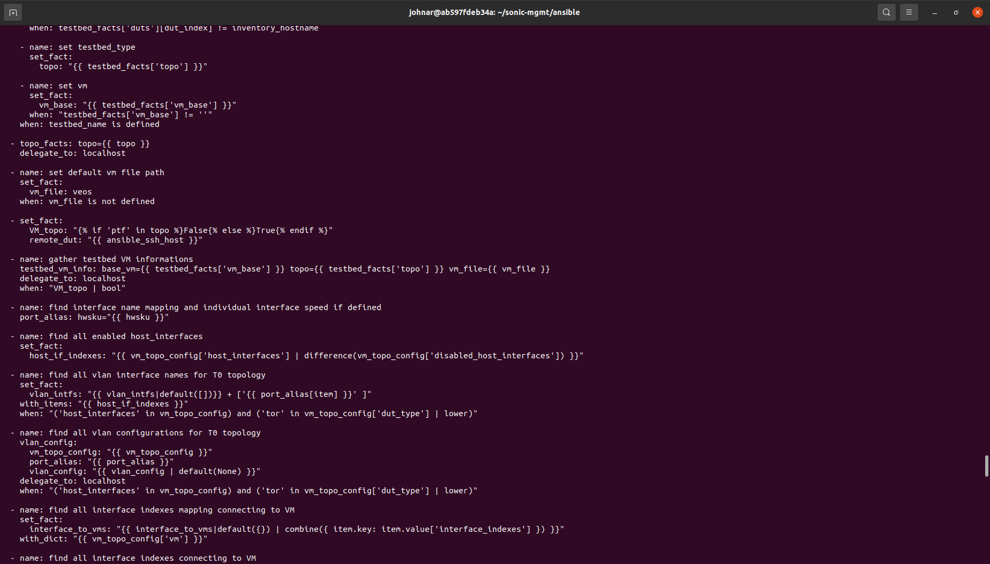Screen dimensions: 990x564
Task: Click line 'port_alias: hwsku="{{ hwsku }}"'
Action: tap(94, 317)
